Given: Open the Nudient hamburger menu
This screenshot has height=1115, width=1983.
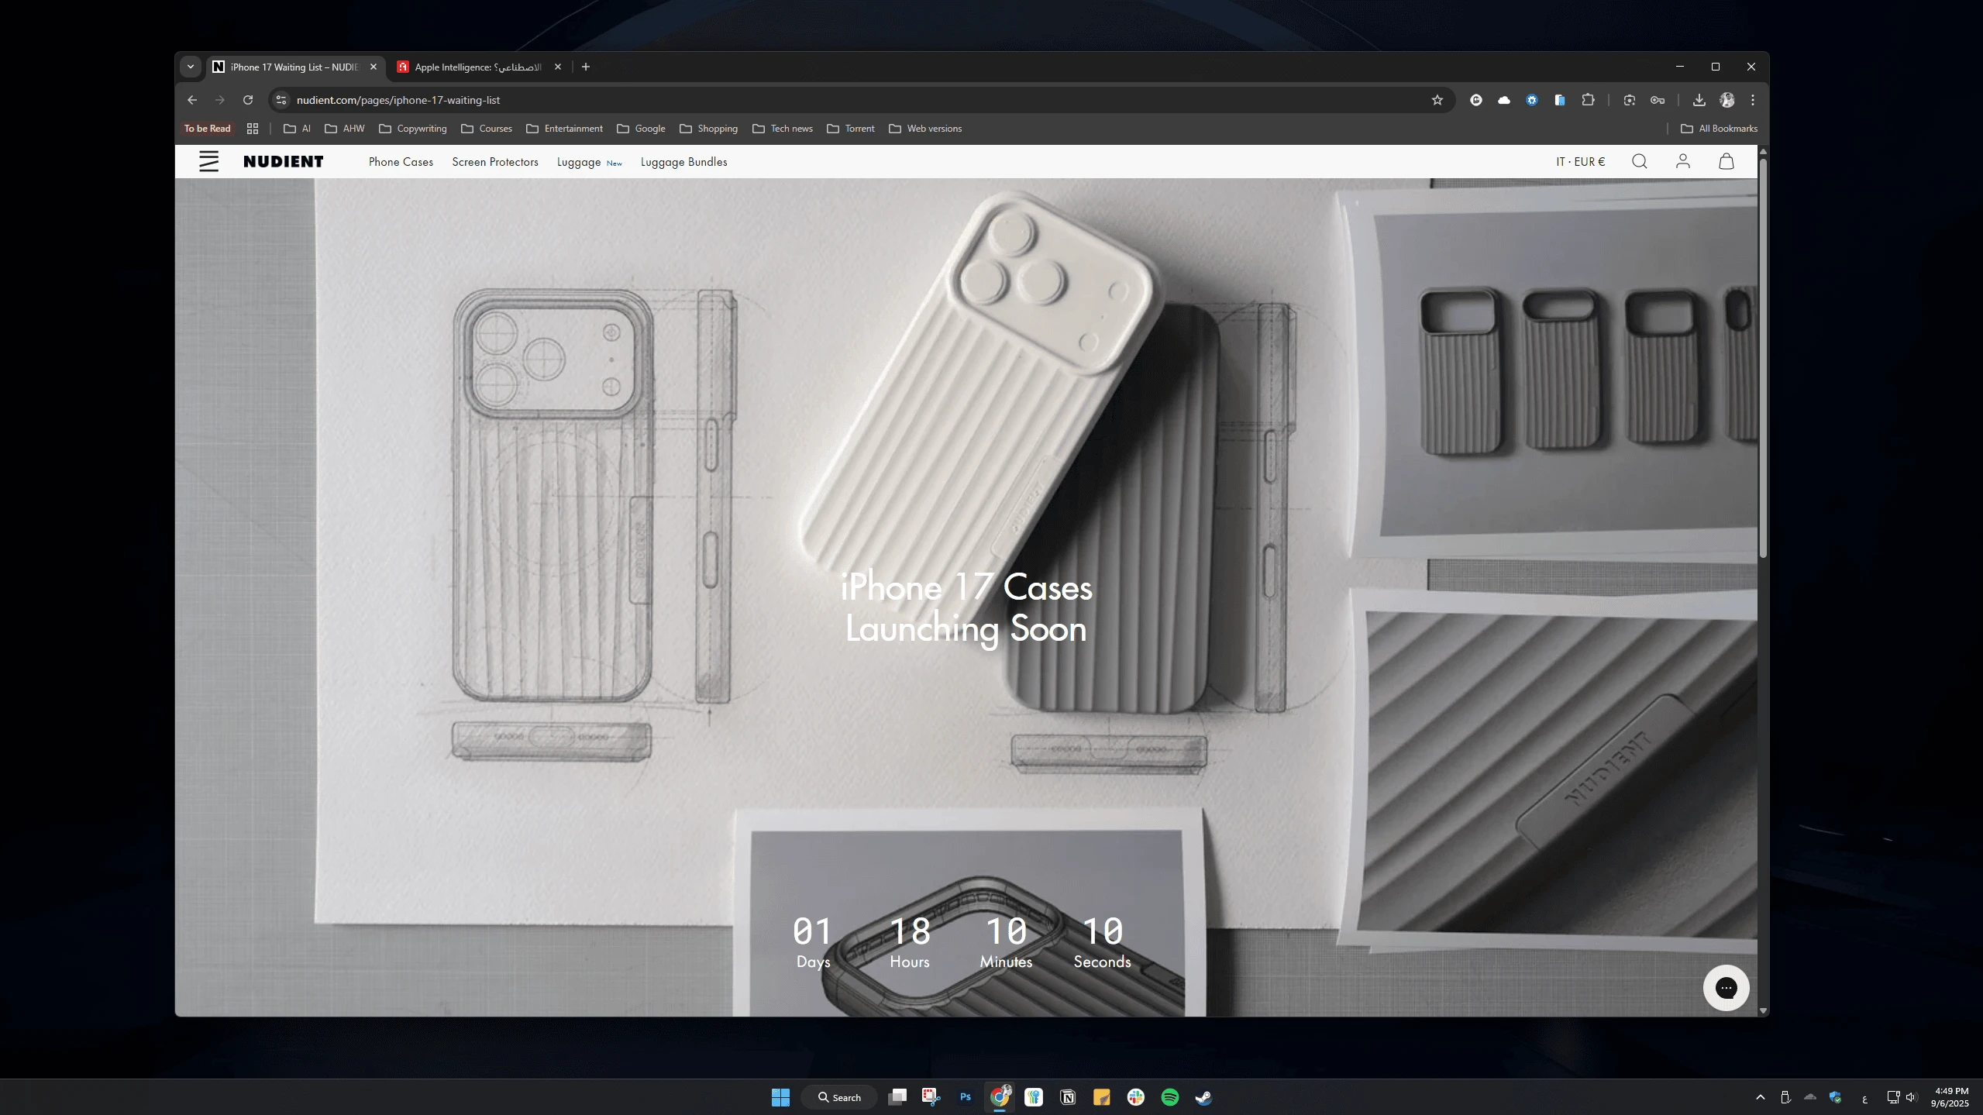Looking at the screenshot, I should click(208, 162).
